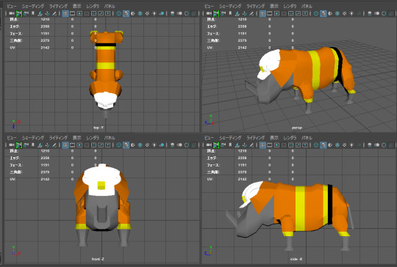
Task: Open パネル menu in persp panel
Action: [x=307, y=6]
